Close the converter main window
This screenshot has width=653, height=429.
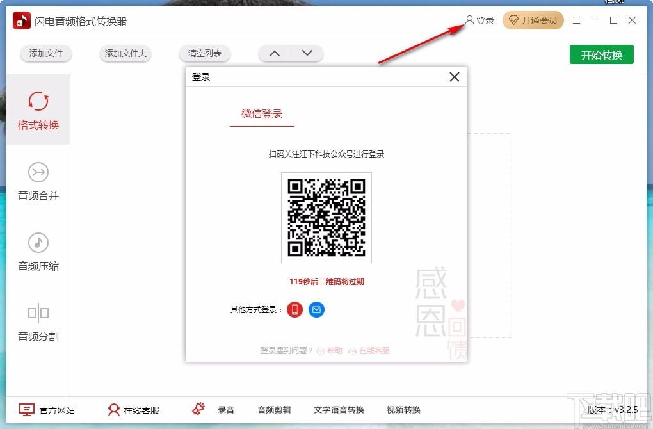tap(632, 20)
